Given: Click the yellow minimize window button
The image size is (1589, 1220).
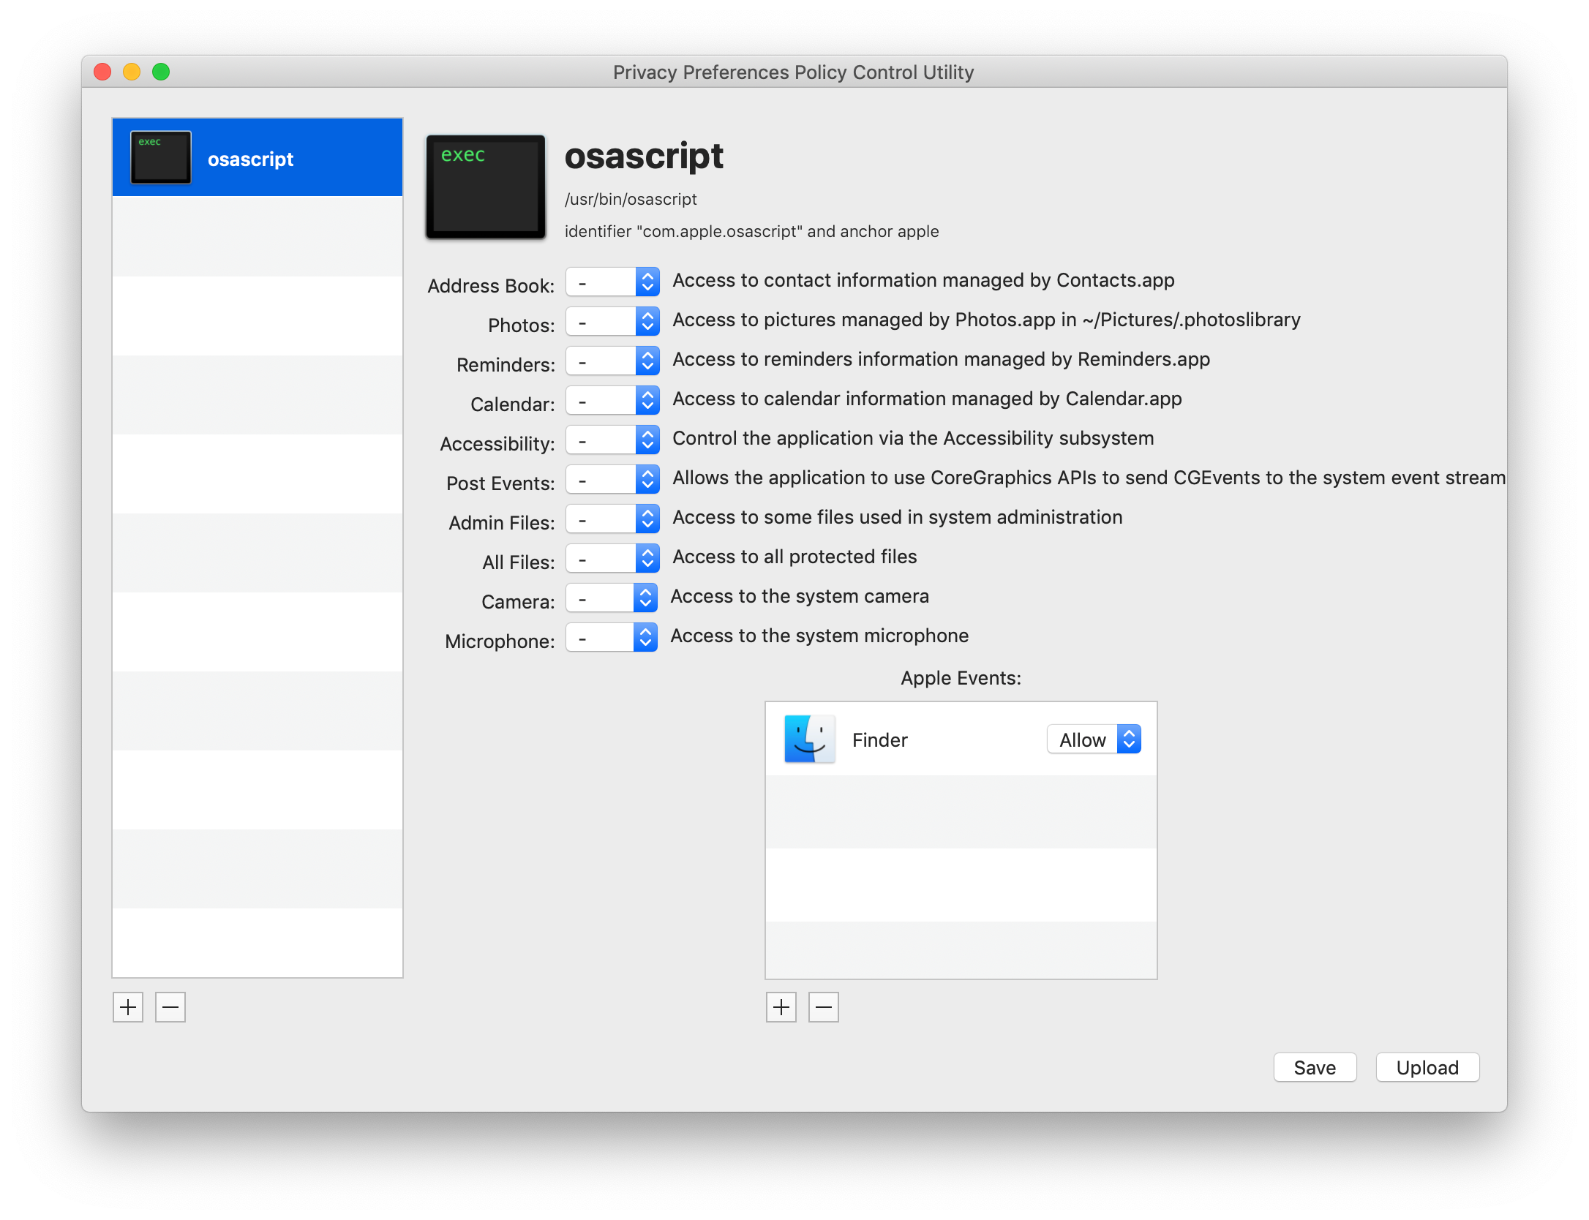Looking at the screenshot, I should [132, 72].
